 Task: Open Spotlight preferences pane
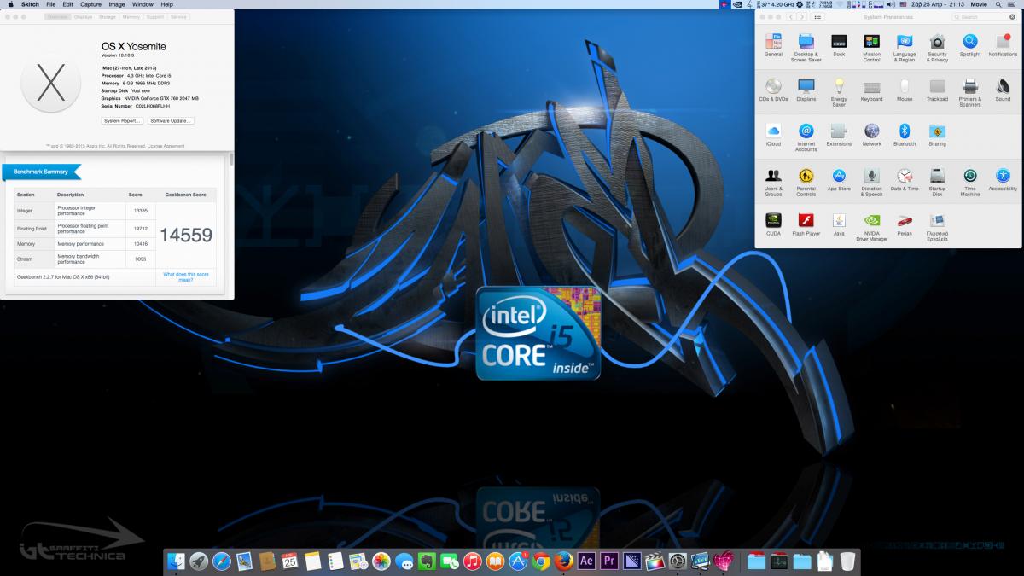(x=970, y=45)
